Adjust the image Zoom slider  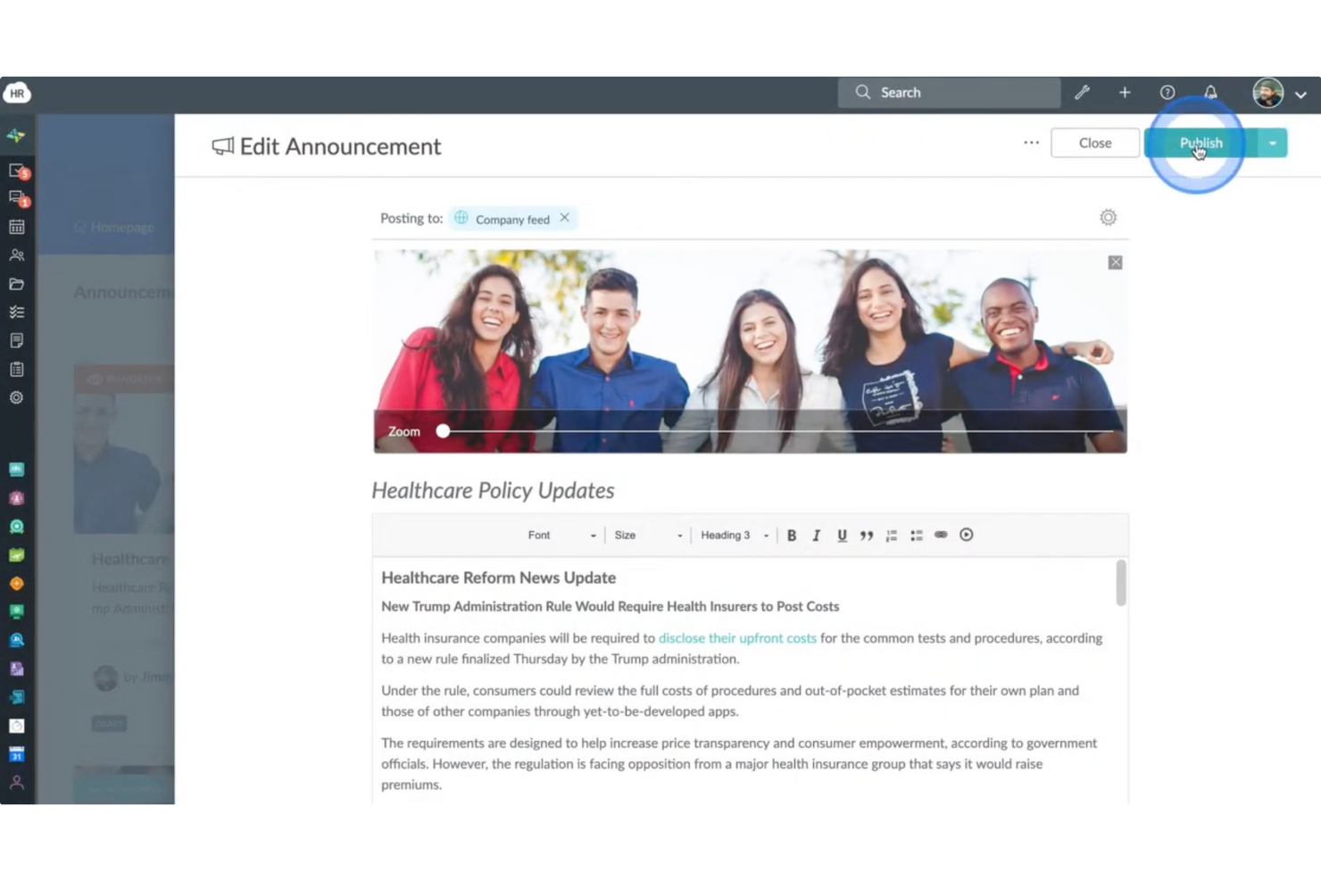coord(444,431)
